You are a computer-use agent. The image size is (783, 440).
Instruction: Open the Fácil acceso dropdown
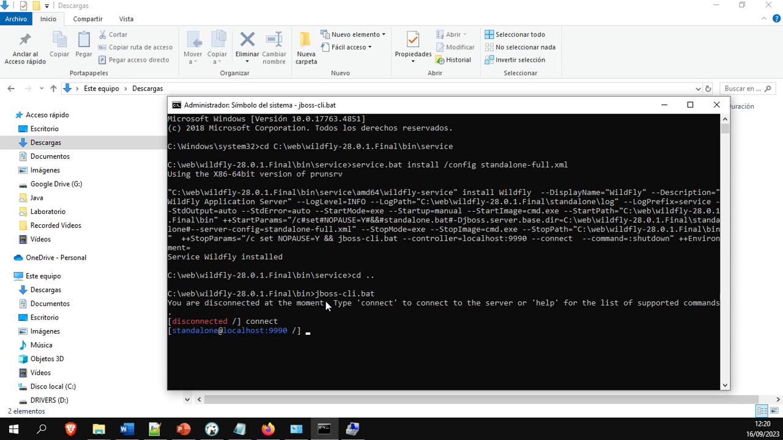[347, 47]
